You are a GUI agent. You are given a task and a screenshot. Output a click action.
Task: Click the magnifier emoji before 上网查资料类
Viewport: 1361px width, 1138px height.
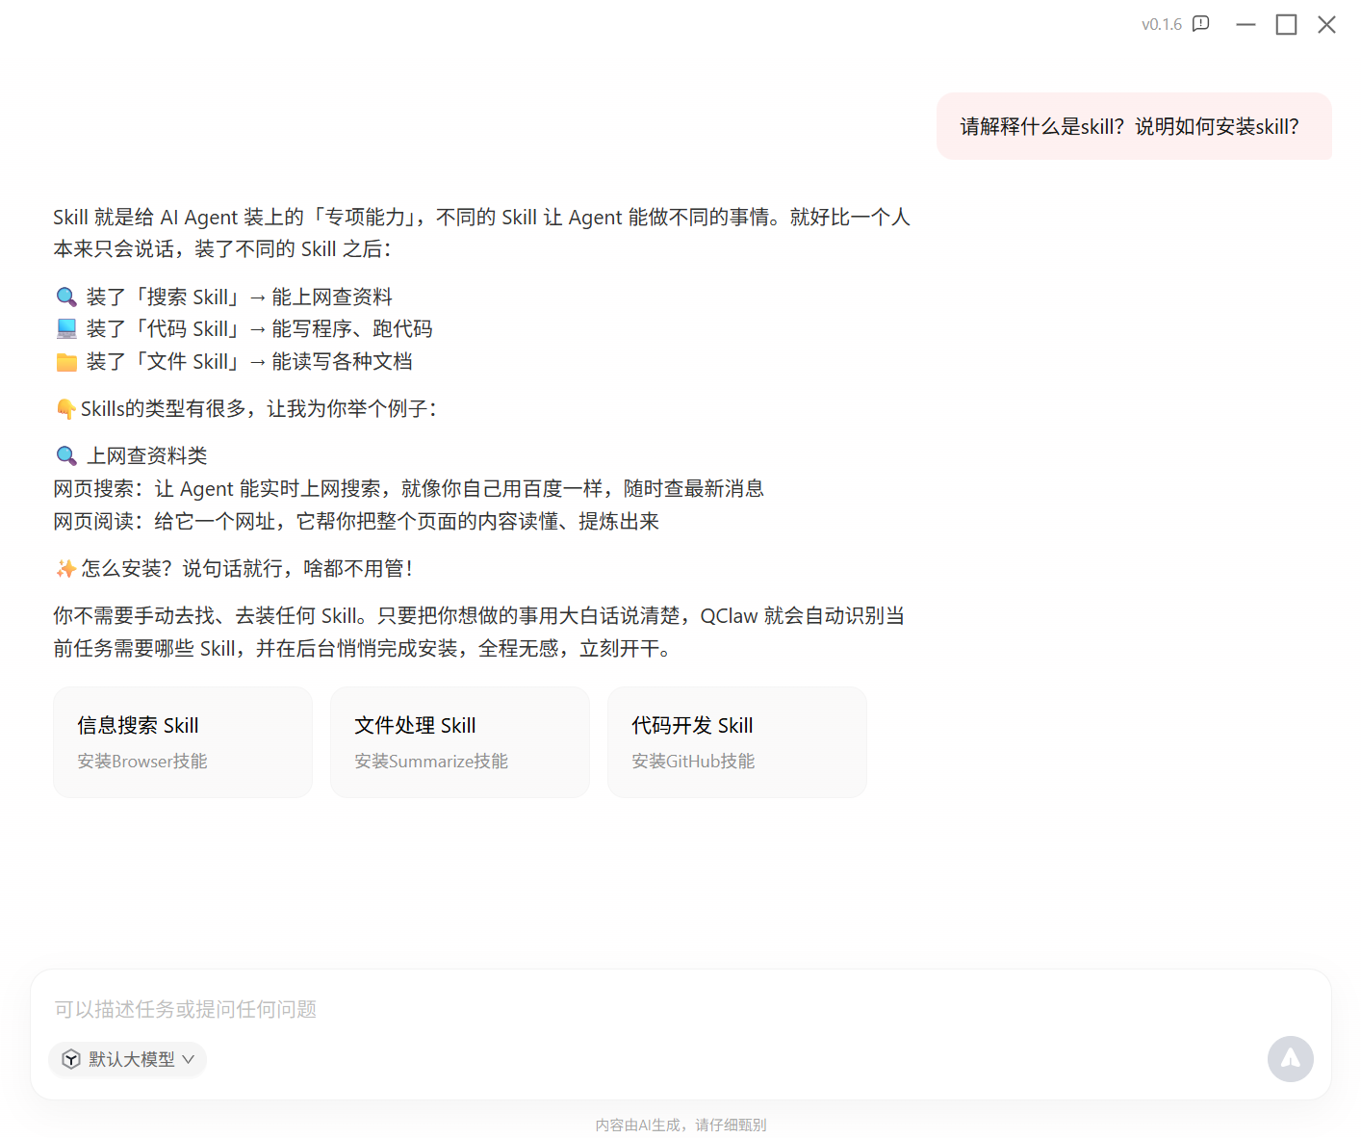pyautogui.click(x=66, y=455)
